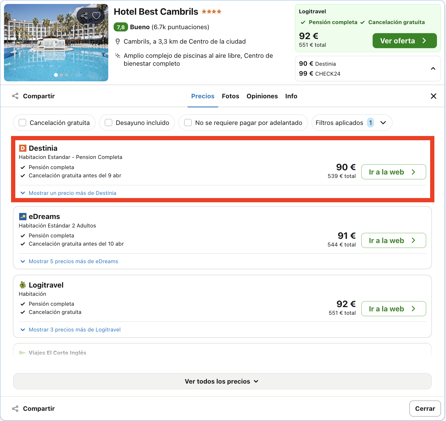Click Compartir in the bottom bar
Screen dimensions: 446x421
(x=33, y=409)
